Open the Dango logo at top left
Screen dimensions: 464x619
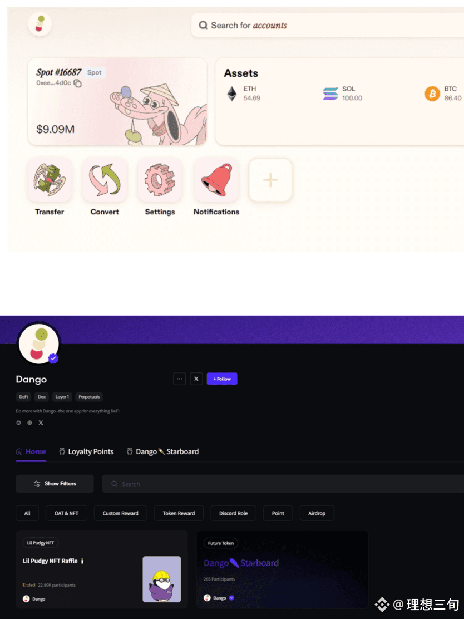pos(40,24)
